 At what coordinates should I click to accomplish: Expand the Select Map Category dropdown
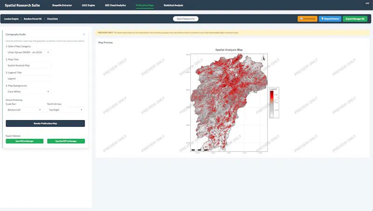pos(28,52)
